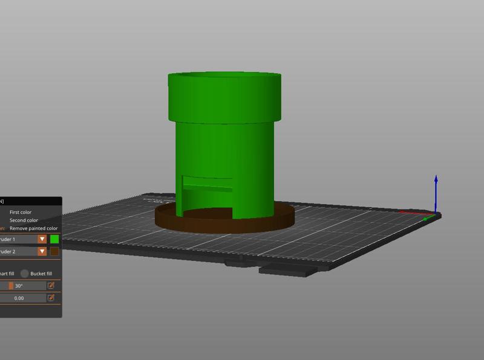Click the green pipe model in the viewport

point(224,145)
